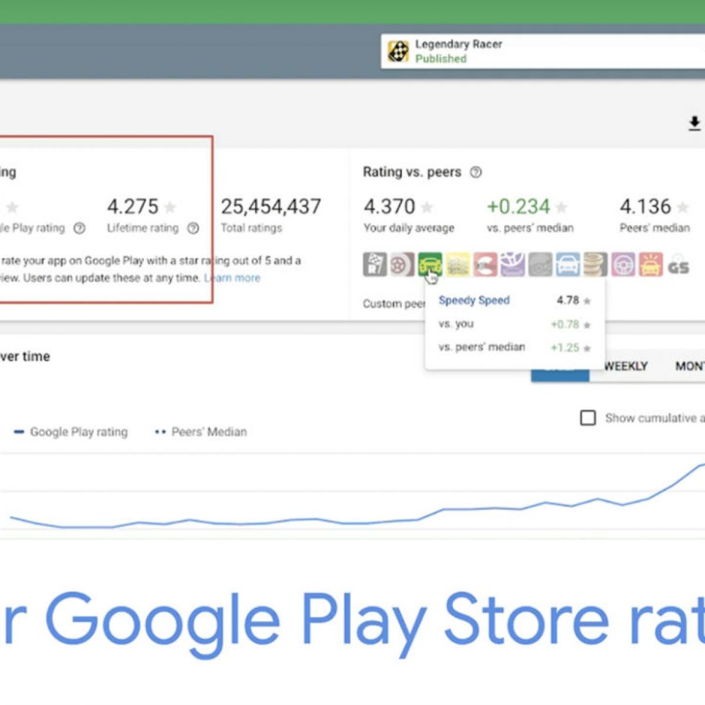Image resolution: width=705 pixels, height=705 pixels.
Task: Toggle the Peers' Median legend entry
Action: tap(200, 432)
